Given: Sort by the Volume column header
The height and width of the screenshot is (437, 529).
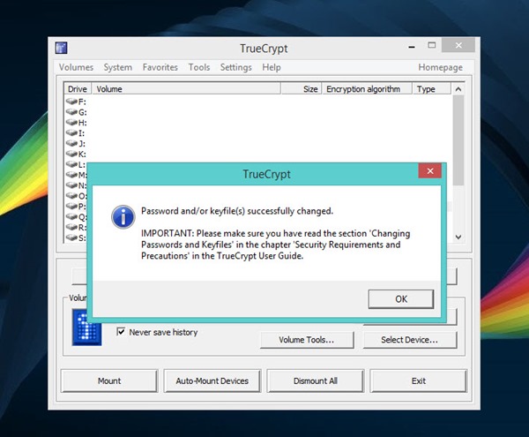Looking at the screenshot, I should 186,89.
